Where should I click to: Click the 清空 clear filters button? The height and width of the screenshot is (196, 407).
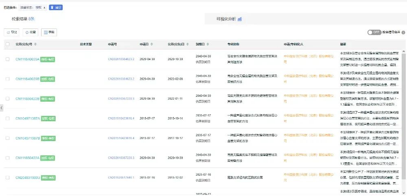(x=56, y=7)
